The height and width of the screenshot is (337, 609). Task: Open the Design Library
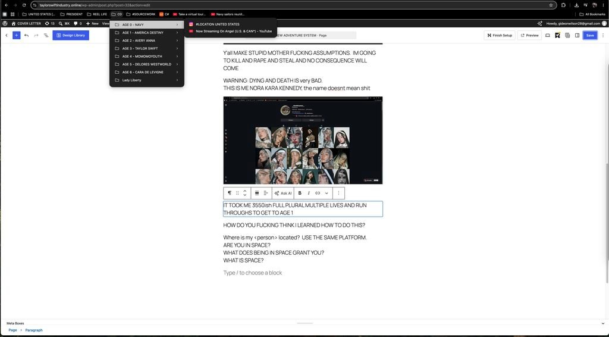[71, 35]
